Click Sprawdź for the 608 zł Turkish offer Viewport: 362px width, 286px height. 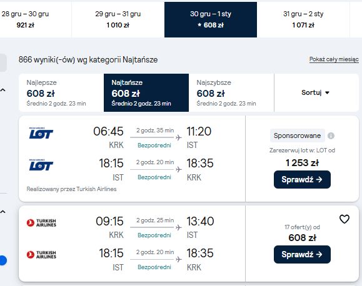[x=302, y=254]
